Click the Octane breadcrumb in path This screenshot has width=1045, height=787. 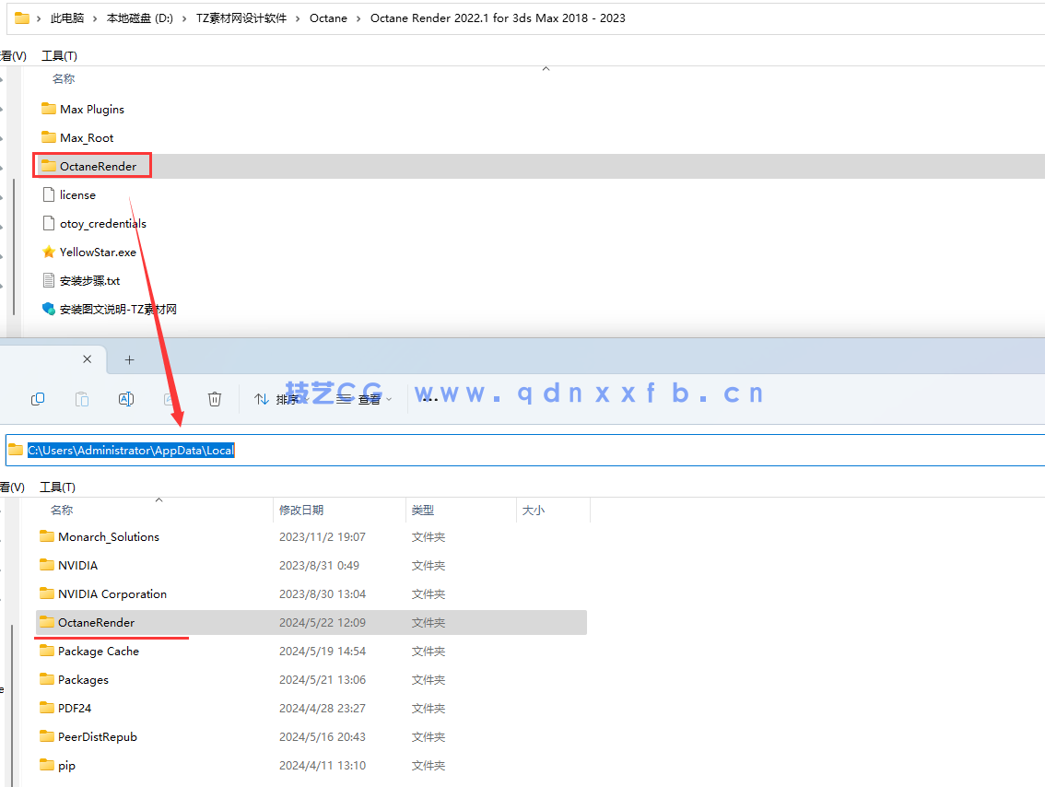[x=328, y=18]
